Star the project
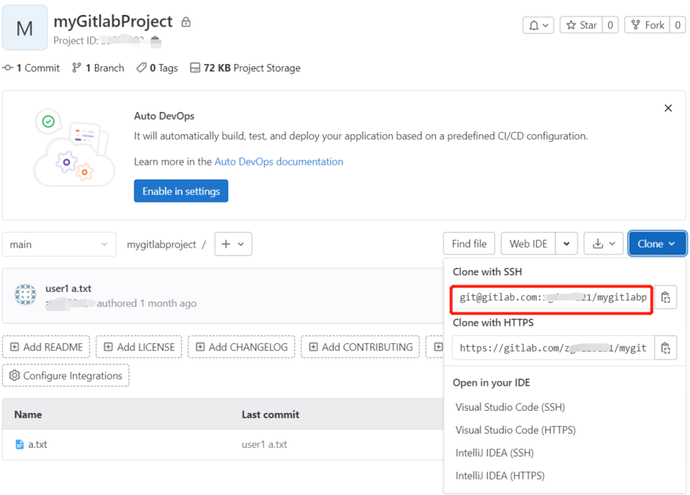This screenshot has height=495, width=690. (x=581, y=25)
